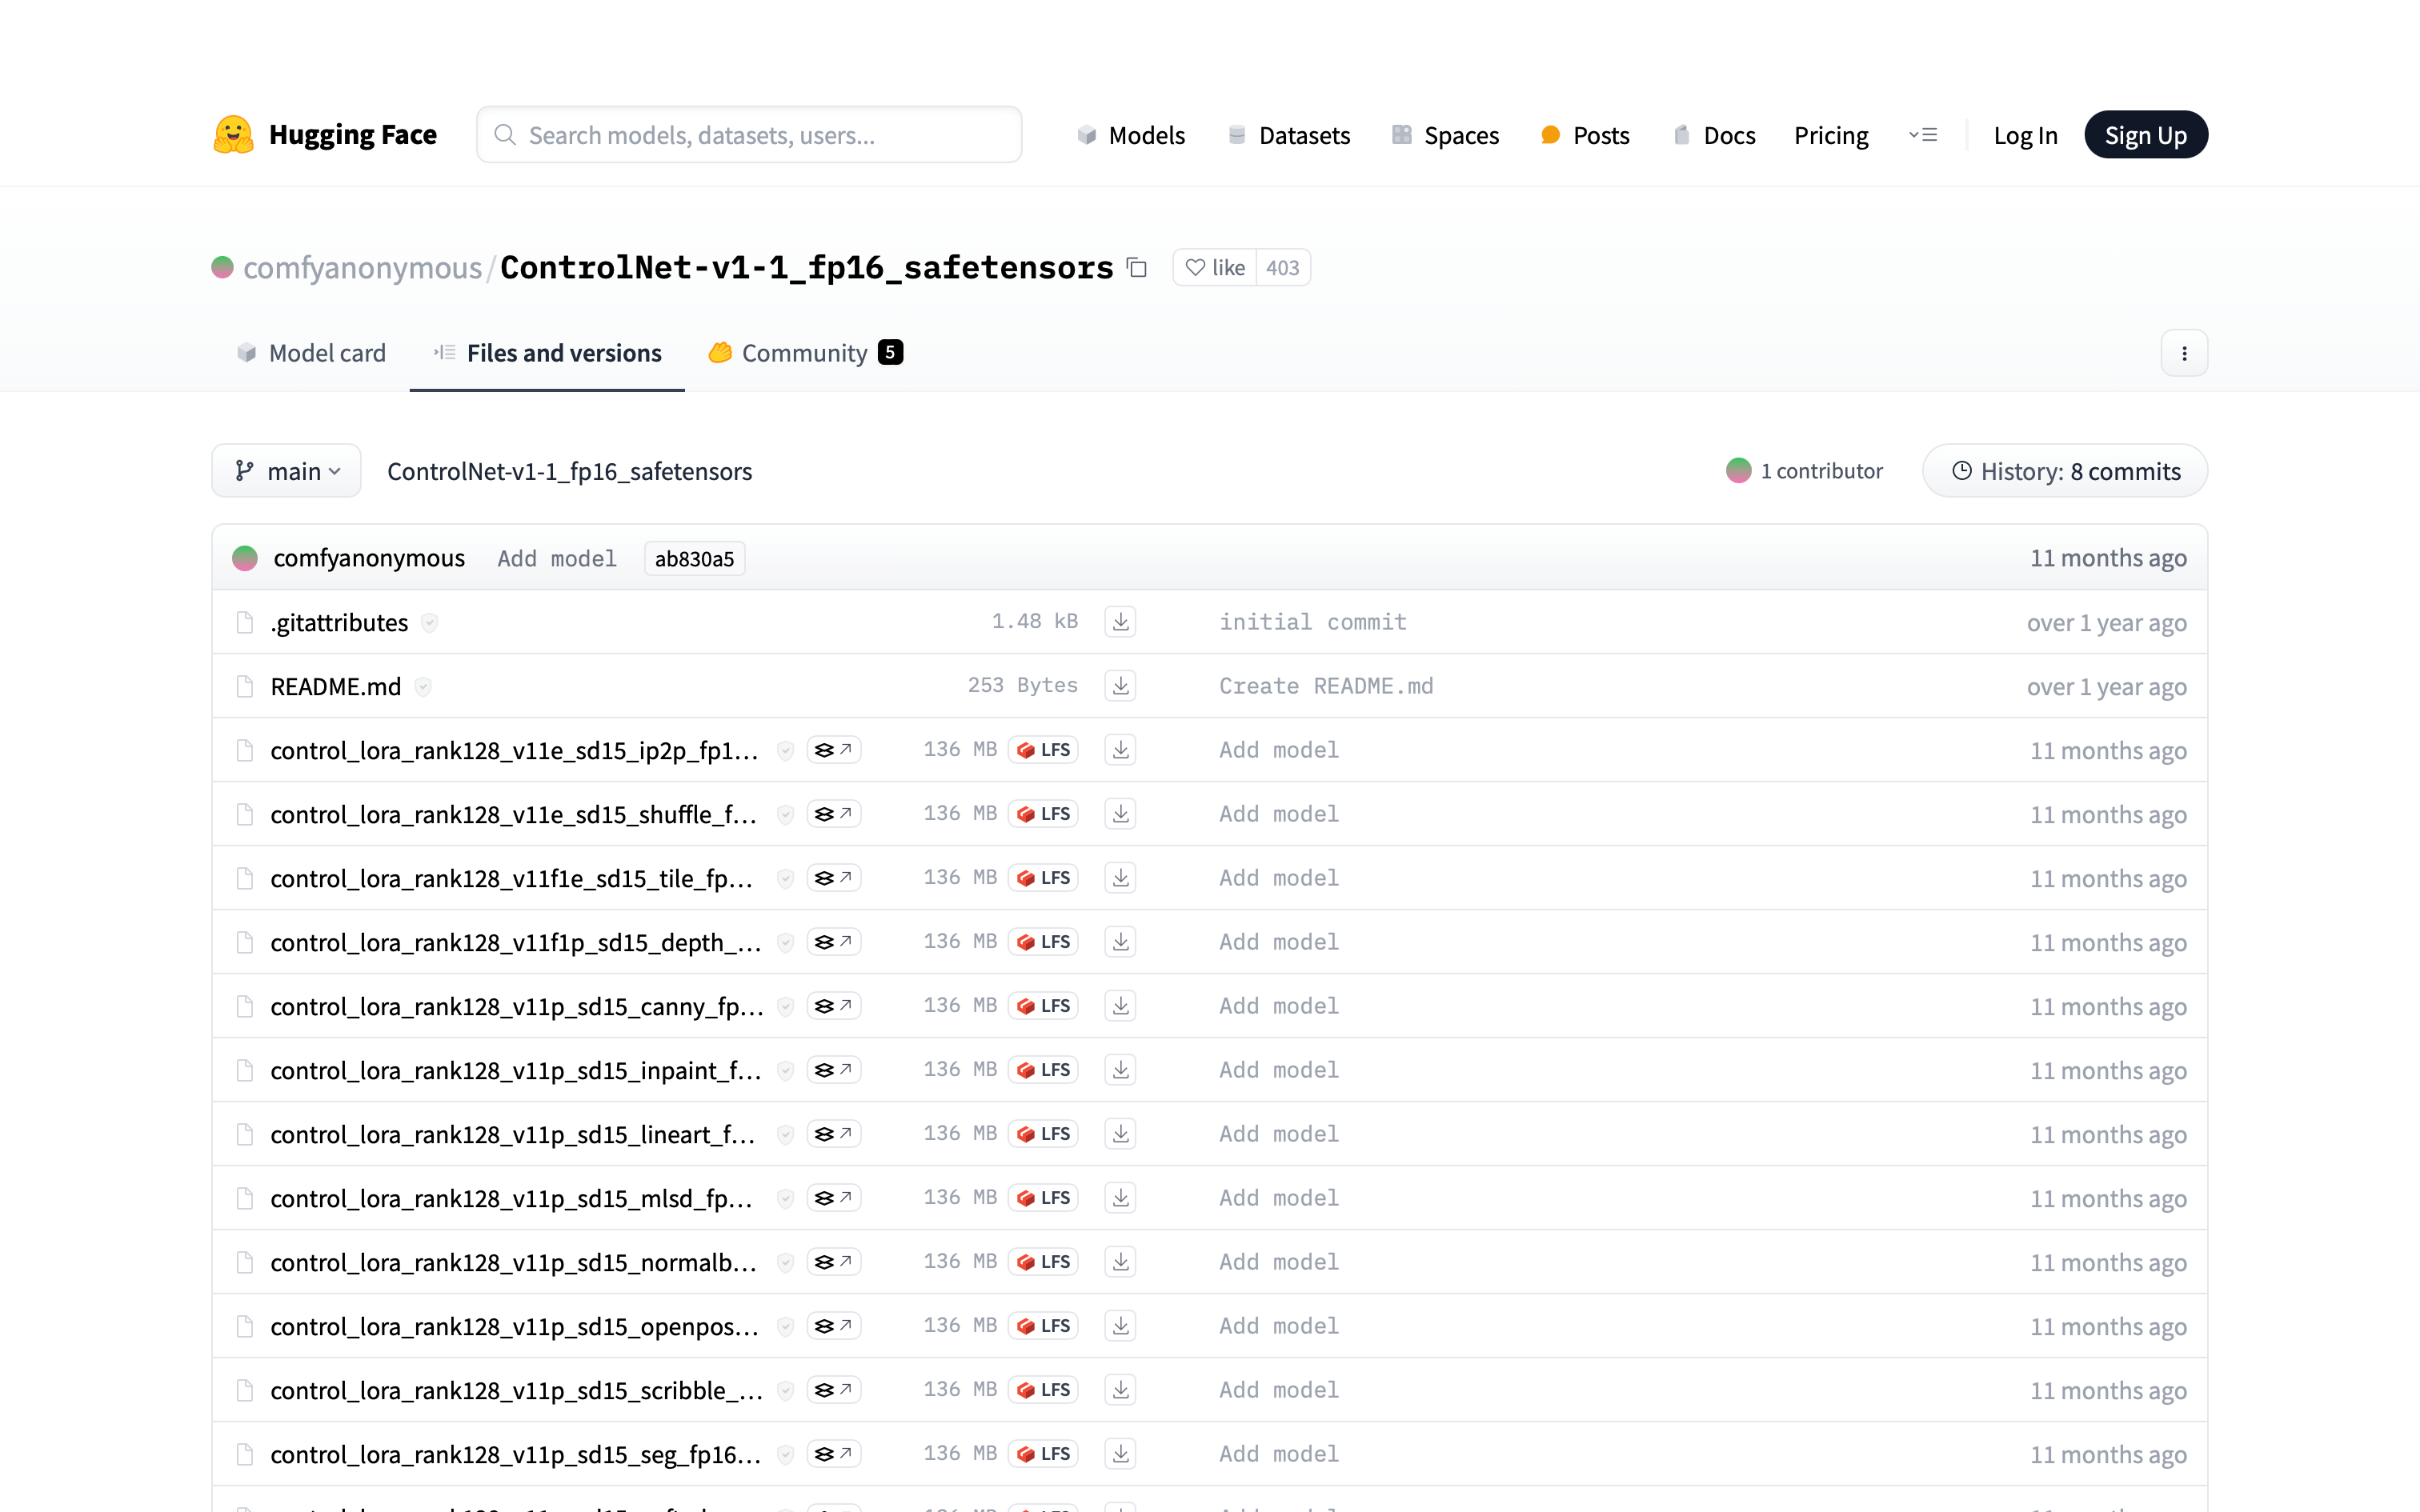Open the inpaint file safetensors viewer icon
The width and height of the screenshot is (2420, 1512).
click(833, 1070)
